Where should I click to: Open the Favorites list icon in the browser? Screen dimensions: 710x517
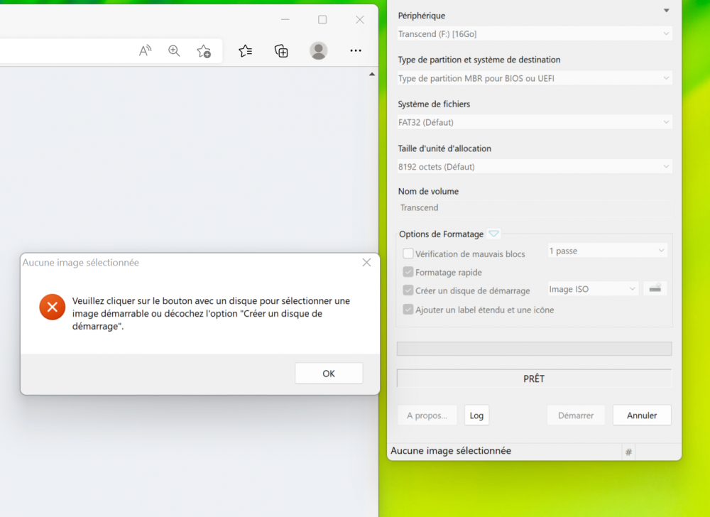click(x=246, y=50)
